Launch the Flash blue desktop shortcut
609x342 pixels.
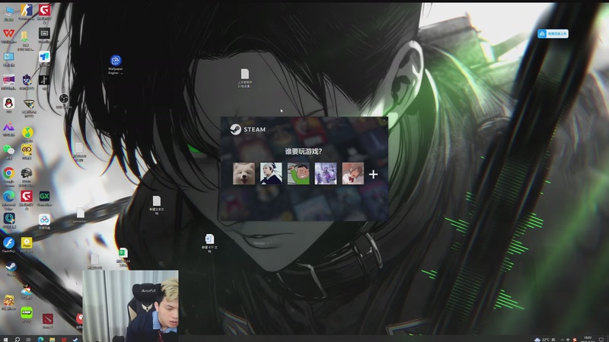point(8,245)
